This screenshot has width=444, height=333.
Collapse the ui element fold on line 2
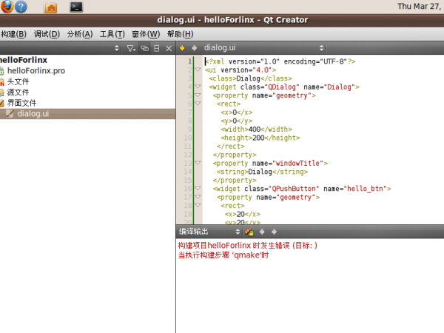pyautogui.click(x=198, y=70)
